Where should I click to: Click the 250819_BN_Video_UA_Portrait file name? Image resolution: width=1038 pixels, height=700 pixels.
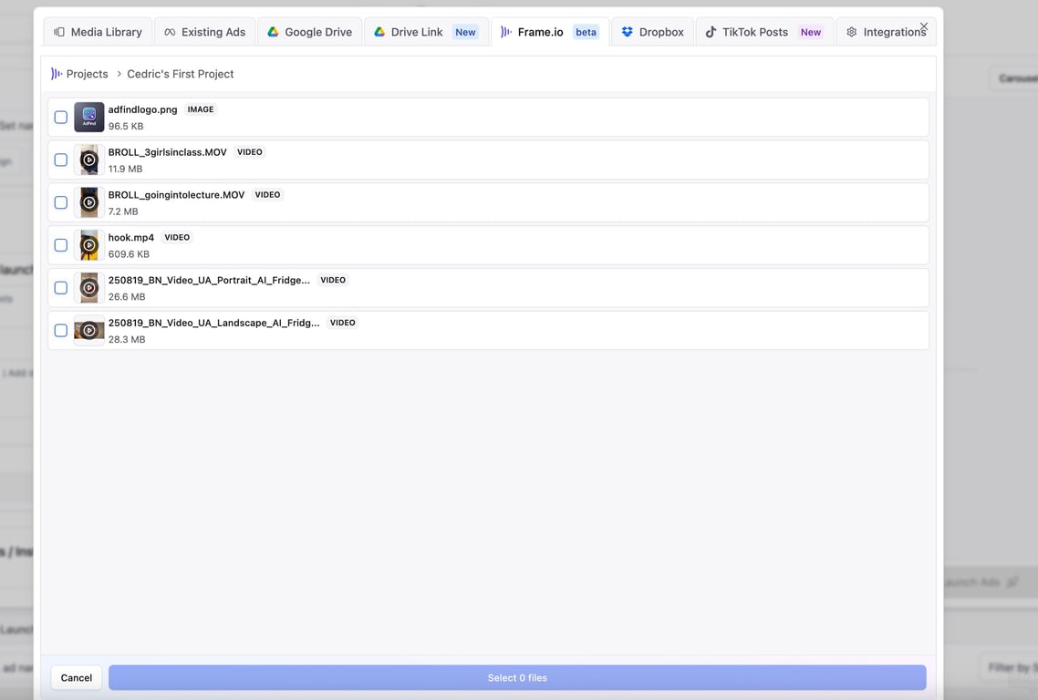[209, 280]
